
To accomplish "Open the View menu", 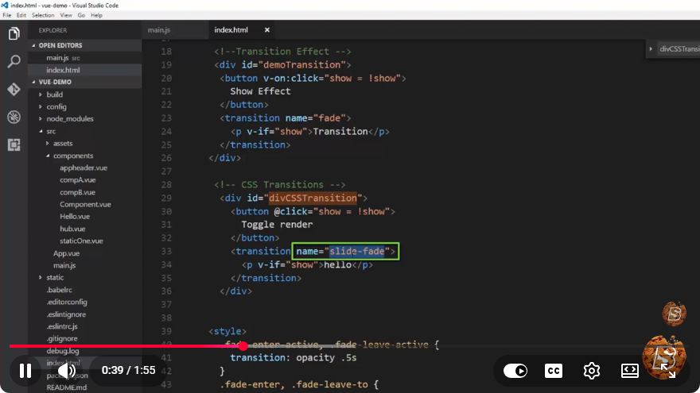I will pos(66,15).
